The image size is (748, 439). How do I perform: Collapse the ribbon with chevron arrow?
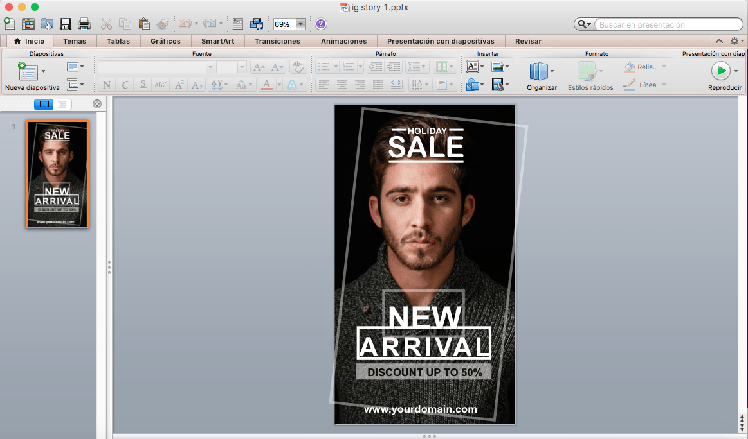point(720,41)
